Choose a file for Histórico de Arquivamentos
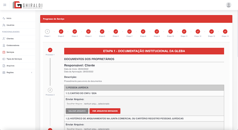 pos(75,129)
